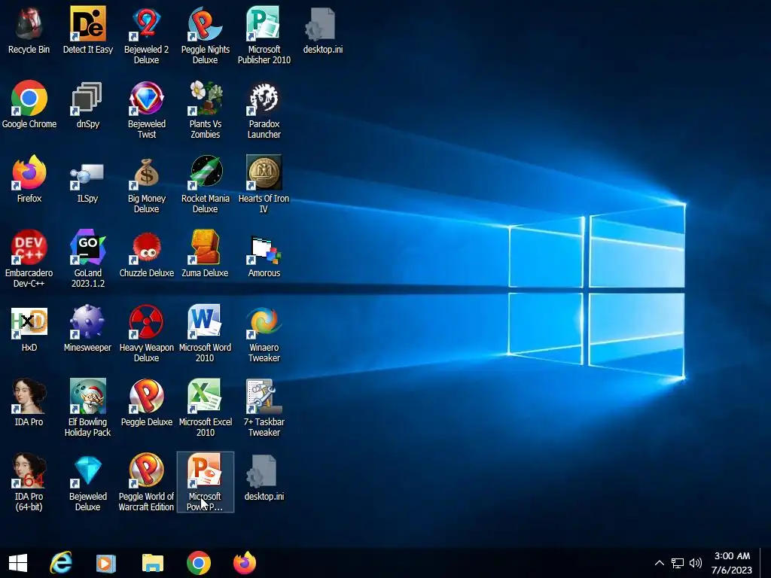Select the HxD hex editor icon
Screen dimensions: 771x578
point(29,328)
